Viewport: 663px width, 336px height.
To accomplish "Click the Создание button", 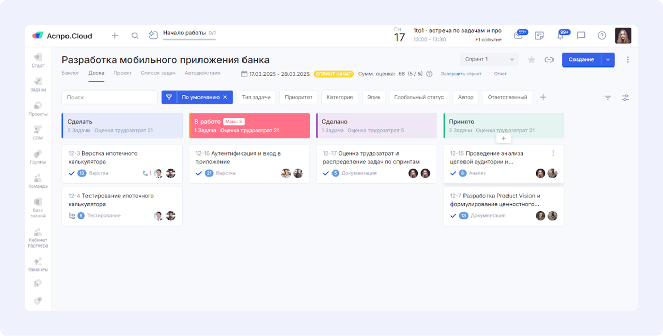I will click(x=582, y=60).
